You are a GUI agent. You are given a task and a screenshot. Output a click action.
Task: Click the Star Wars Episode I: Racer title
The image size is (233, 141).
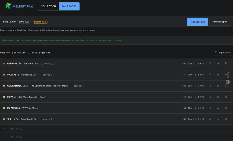[32, 97]
